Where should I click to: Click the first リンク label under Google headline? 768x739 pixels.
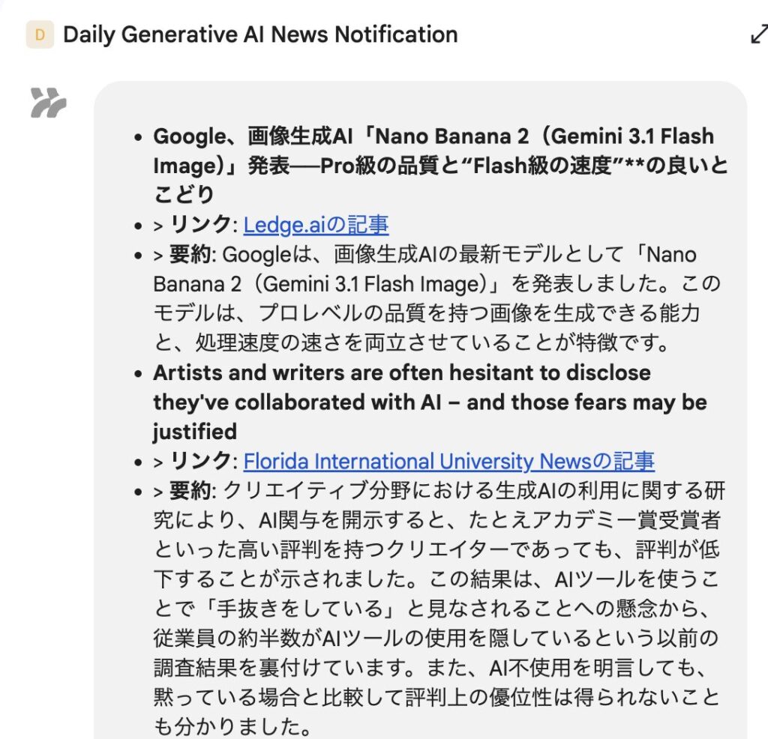pyautogui.click(x=200, y=225)
